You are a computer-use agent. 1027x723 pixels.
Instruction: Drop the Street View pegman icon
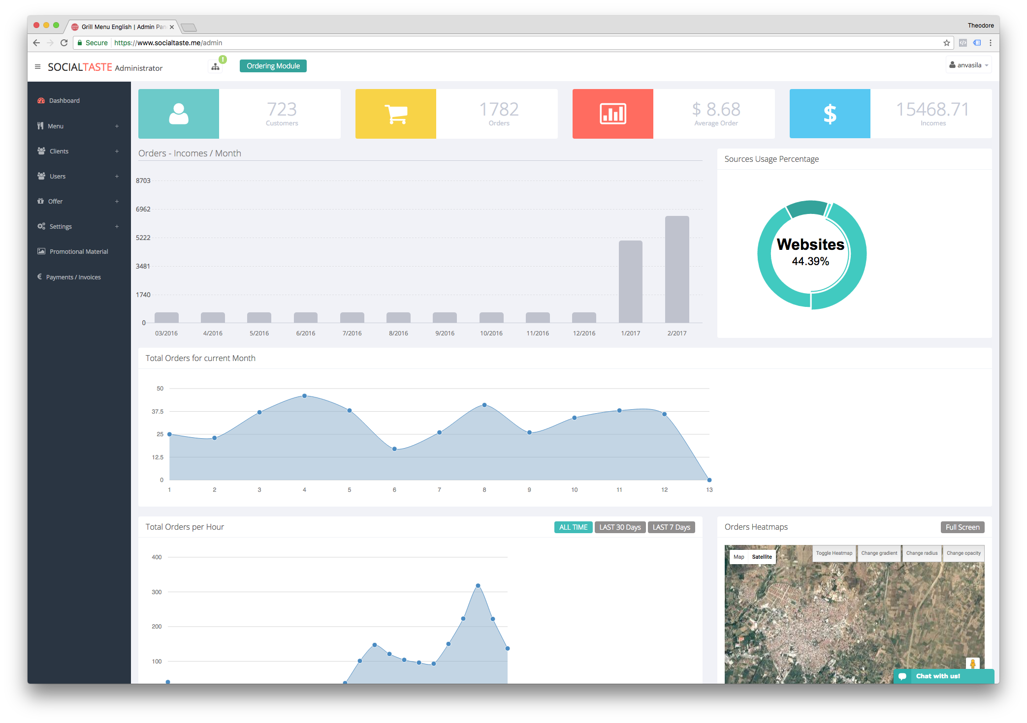point(972,663)
